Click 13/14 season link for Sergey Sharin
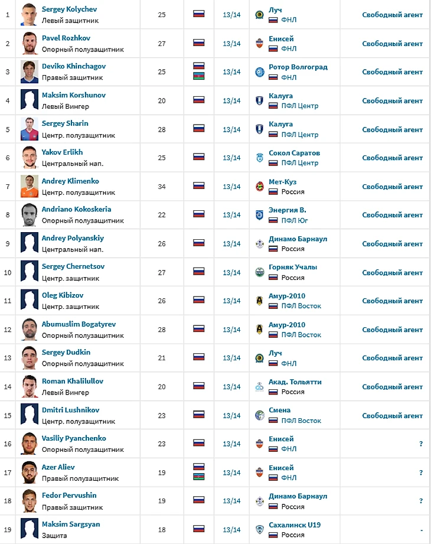The width and height of the screenshot is (431, 544). coord(231,130)
